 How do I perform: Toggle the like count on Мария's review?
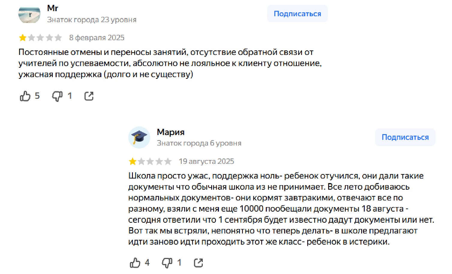click(147, 263)
